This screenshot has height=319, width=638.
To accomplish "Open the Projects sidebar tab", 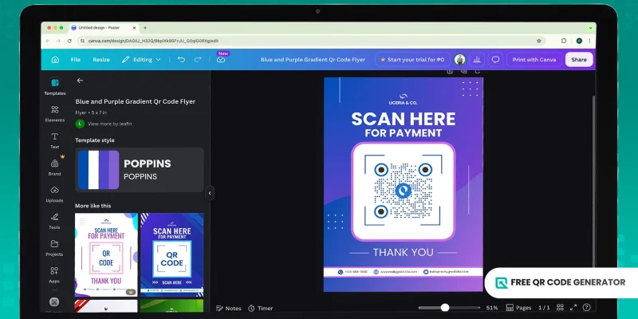I will [55, 248].
